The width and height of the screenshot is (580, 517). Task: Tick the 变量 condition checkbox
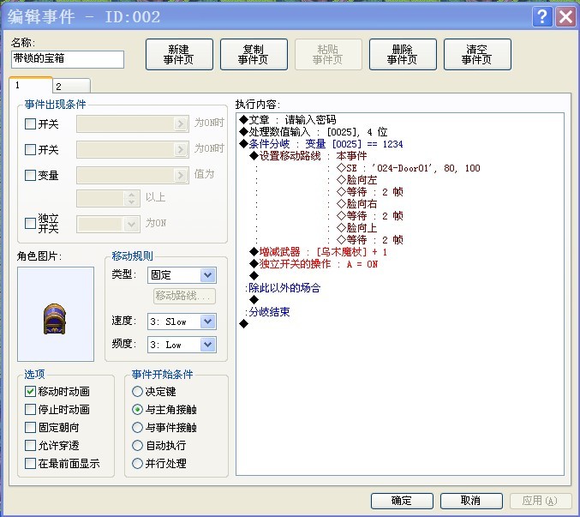[x=30, y=175]
